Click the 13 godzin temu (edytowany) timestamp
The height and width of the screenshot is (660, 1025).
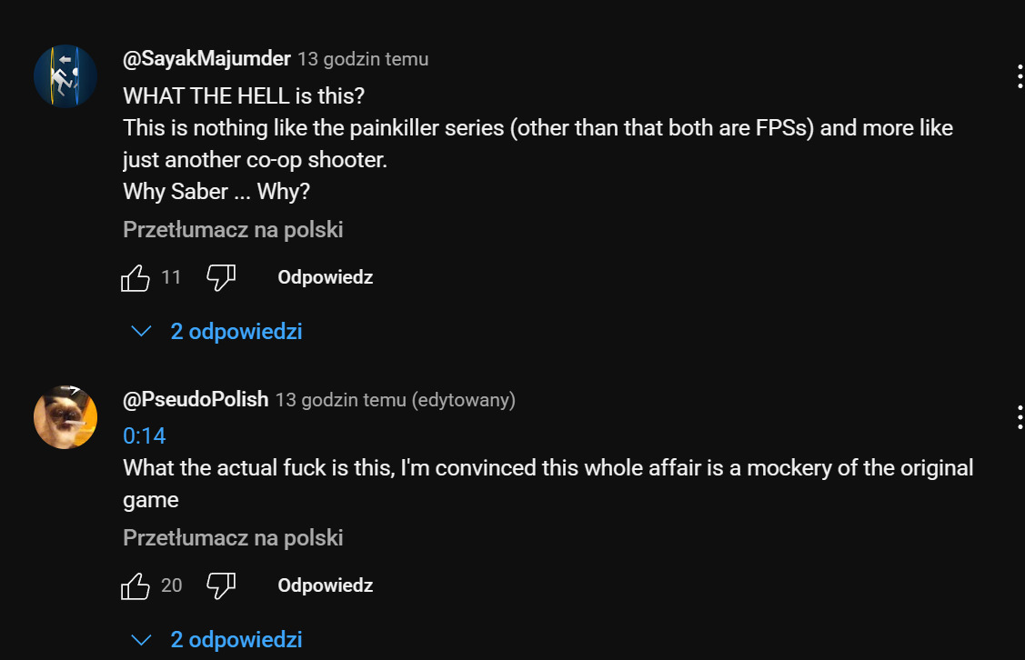tap(395, 400)
